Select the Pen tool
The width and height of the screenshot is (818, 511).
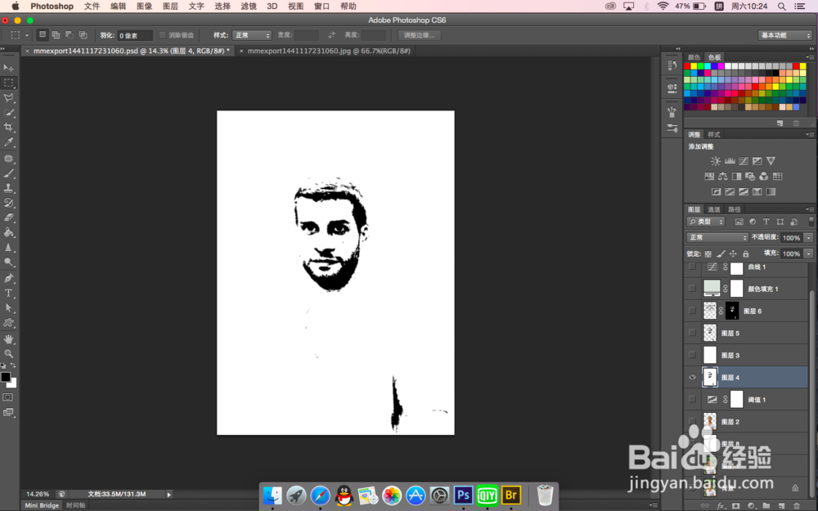[9, 278]
